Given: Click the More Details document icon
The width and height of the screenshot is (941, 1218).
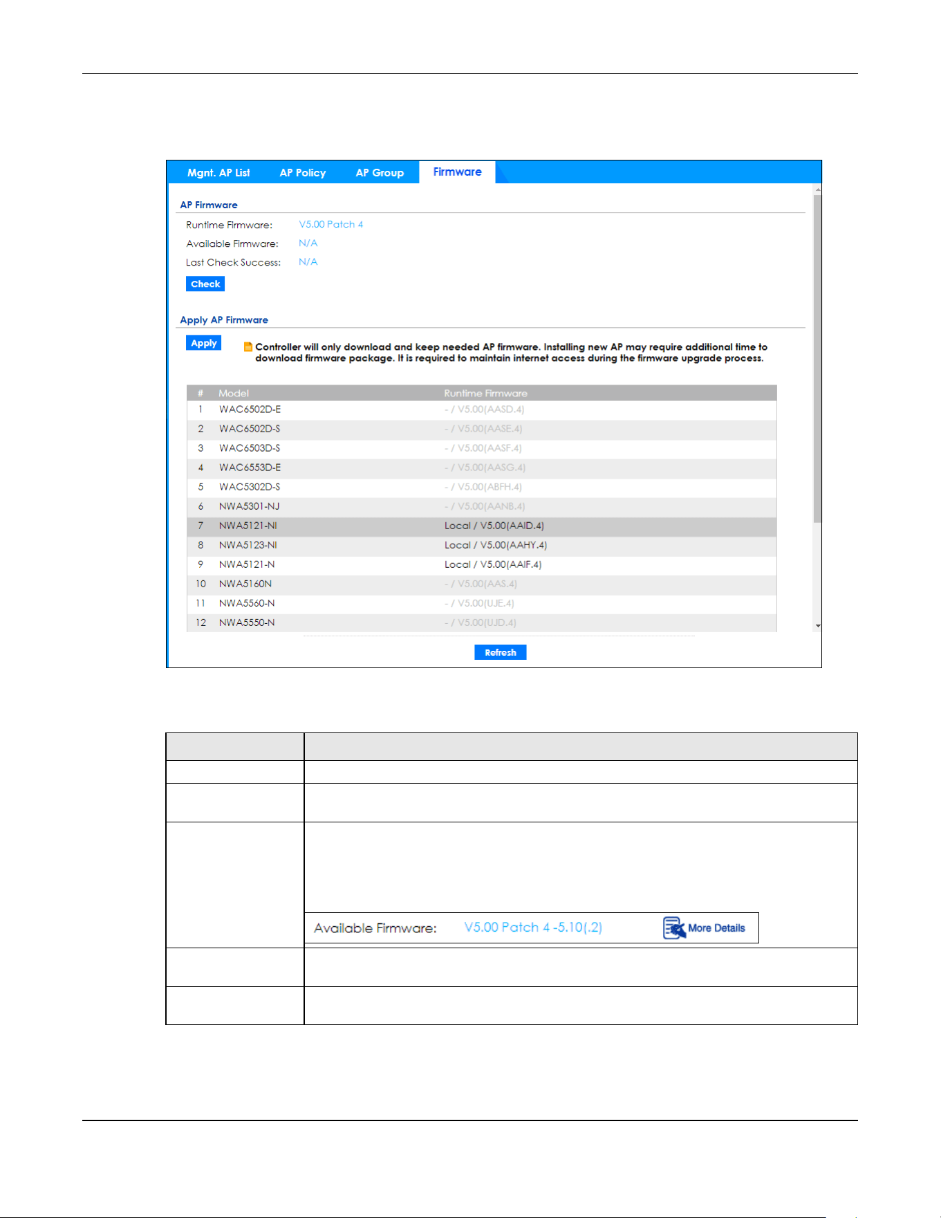Looking at the screenshot, I should 674,928.
